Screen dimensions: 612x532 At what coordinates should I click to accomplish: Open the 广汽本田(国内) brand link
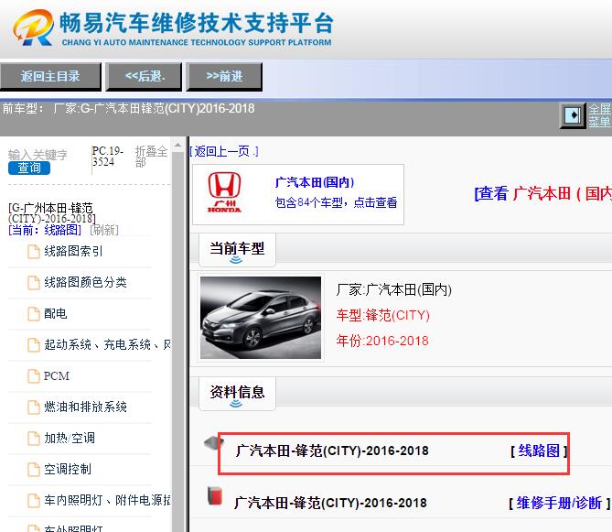tap(315, 182)
